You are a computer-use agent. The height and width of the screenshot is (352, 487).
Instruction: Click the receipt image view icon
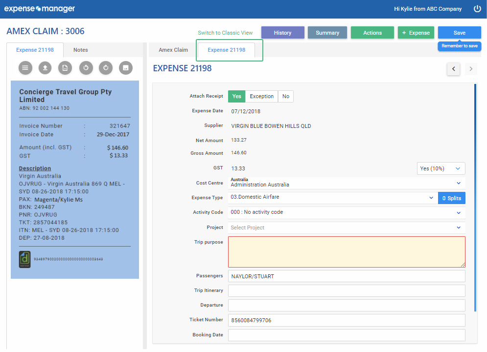(x=126, y=68)
